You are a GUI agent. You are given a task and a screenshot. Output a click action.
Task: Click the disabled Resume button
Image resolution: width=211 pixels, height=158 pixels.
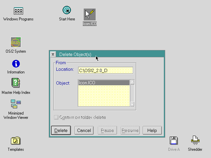(x=130, y=130)
